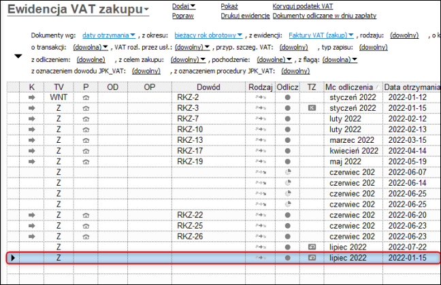Click the TZ icon in the selected lipiec row
441x285 pixels.
(312, 258)
